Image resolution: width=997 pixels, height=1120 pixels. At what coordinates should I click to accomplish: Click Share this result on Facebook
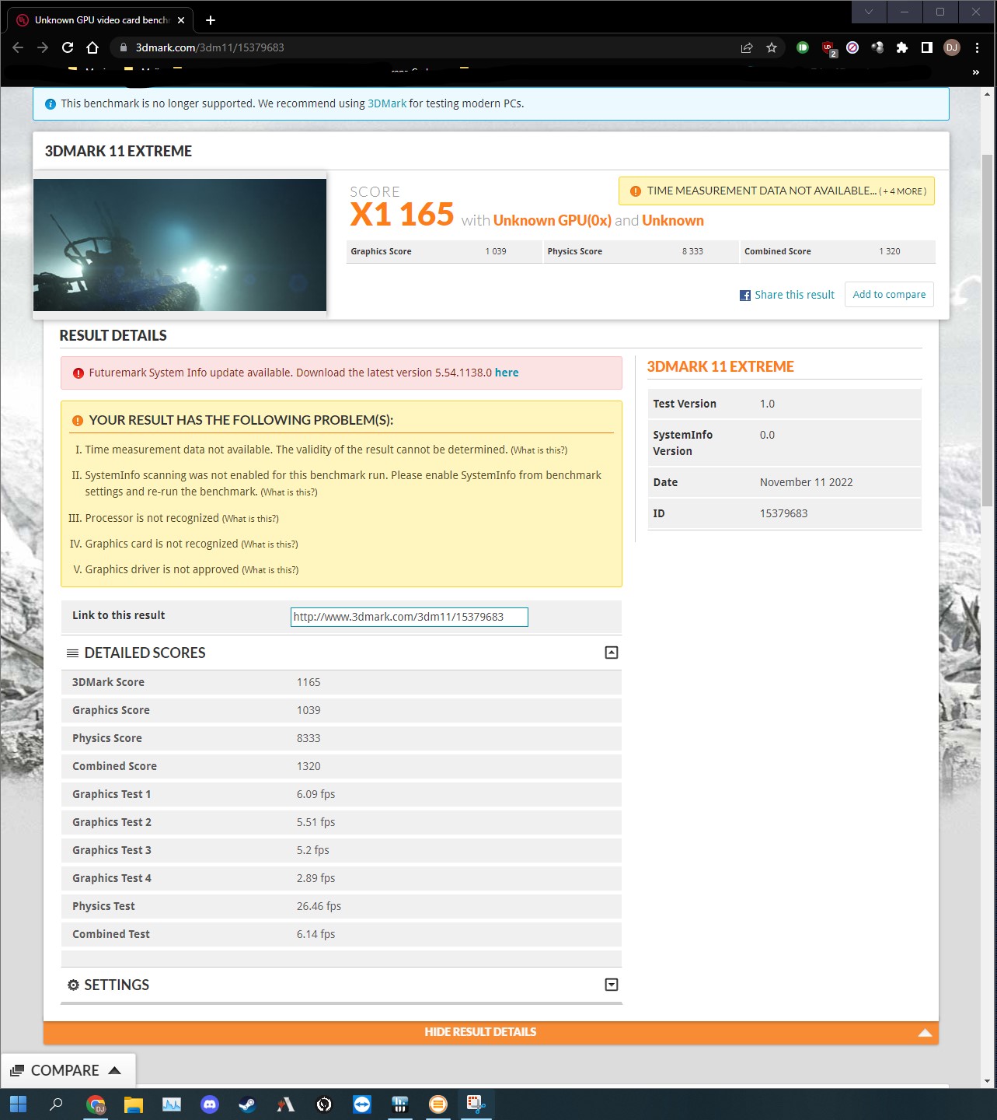point(787,295)
